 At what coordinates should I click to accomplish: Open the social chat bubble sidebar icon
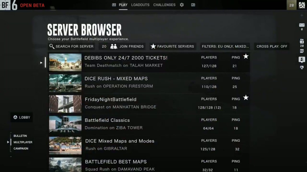(302, 60)
